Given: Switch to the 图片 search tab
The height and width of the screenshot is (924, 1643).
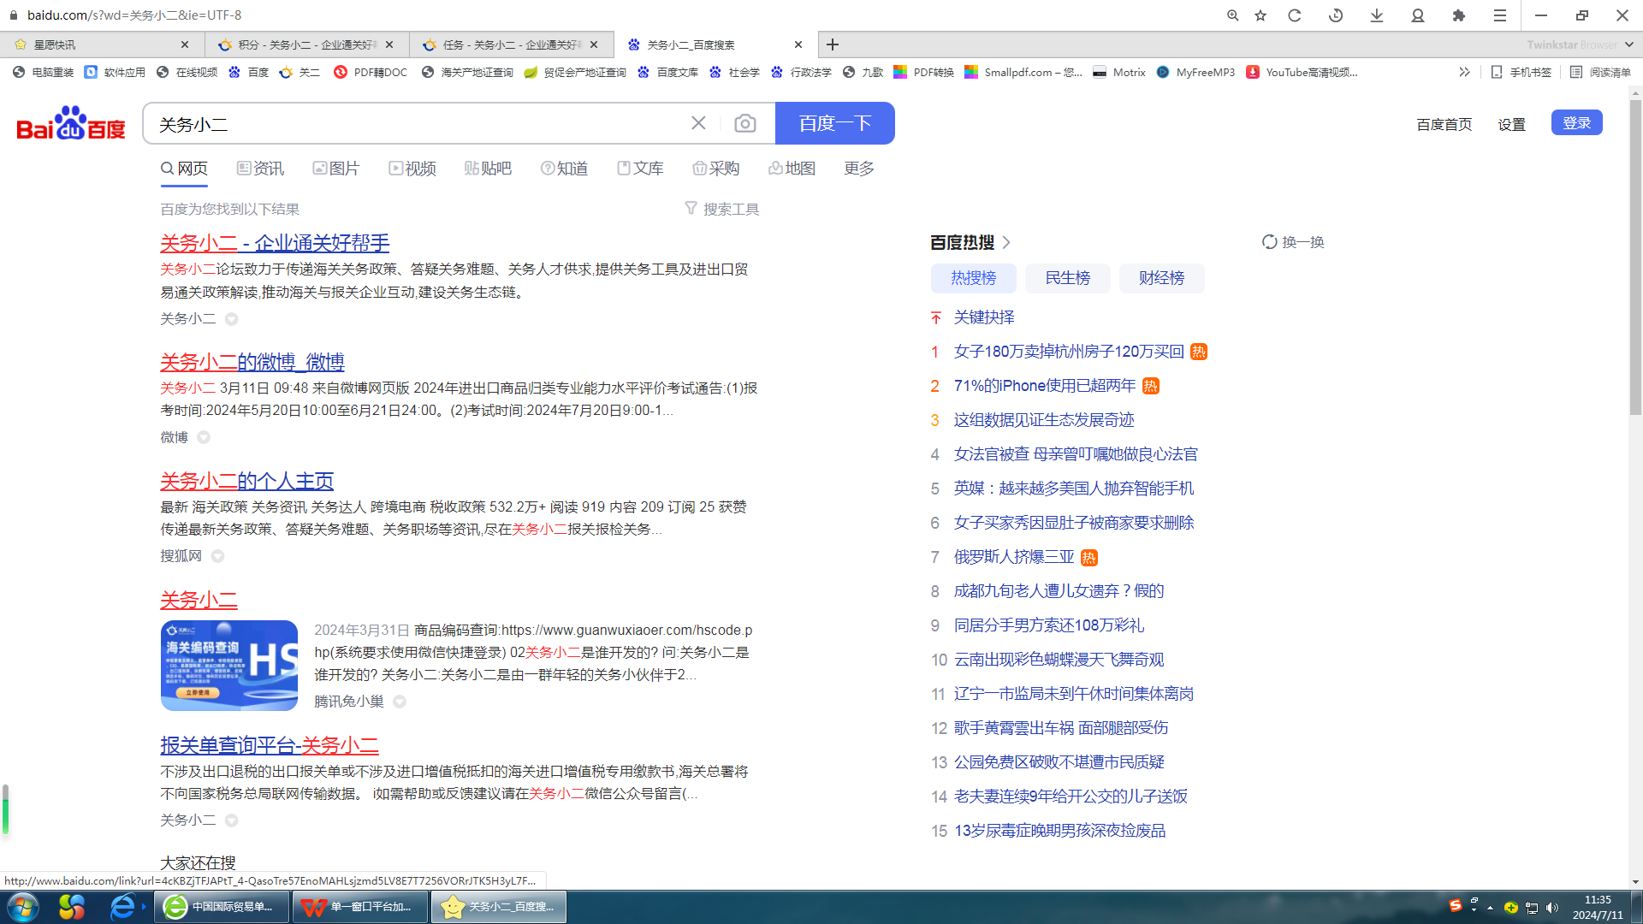Looking at the screenshot, I should coord(335,169).
